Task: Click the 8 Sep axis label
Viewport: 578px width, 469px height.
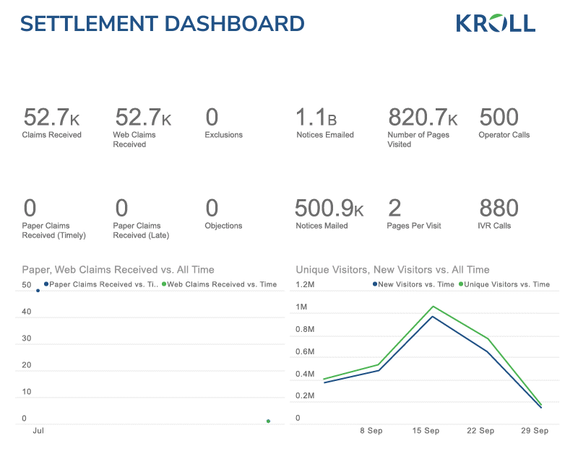Action: point(371,431)
